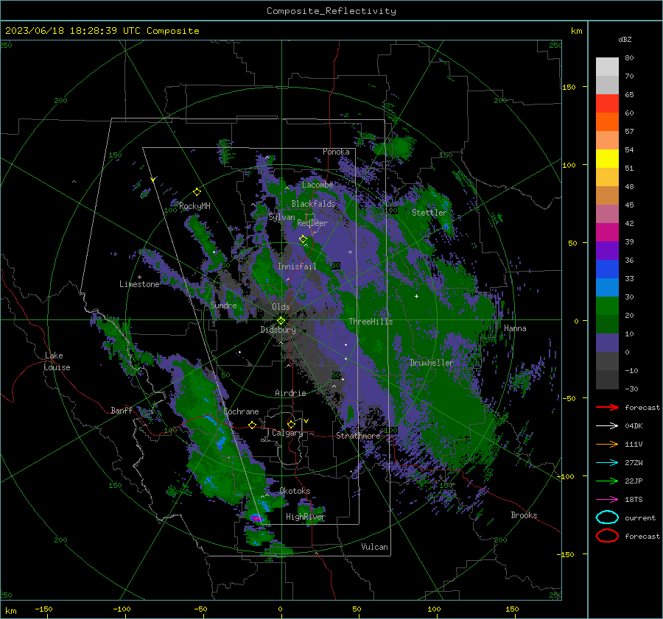Select the bright blue 36 dBZ legend swatch
The image size is (663, 619).
(x=607, y=269)
